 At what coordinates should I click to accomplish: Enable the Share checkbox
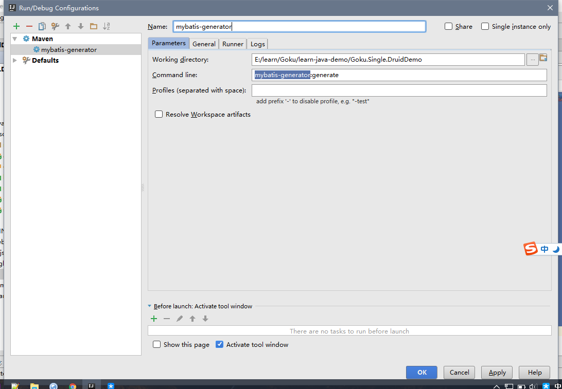coord(448,27)
